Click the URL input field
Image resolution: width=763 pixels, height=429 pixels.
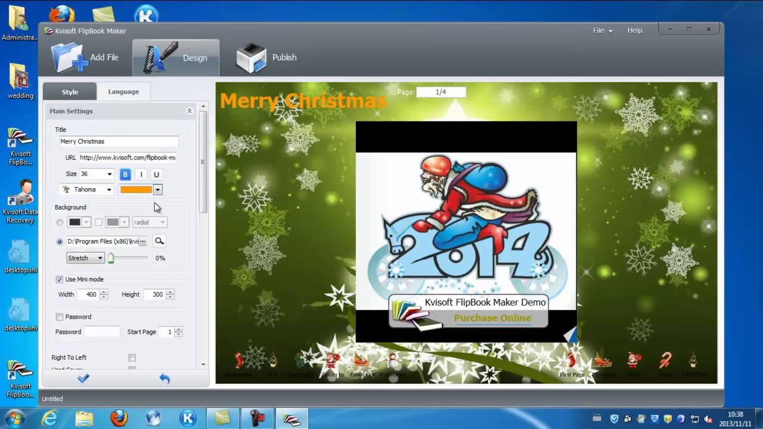pos(128,158)
